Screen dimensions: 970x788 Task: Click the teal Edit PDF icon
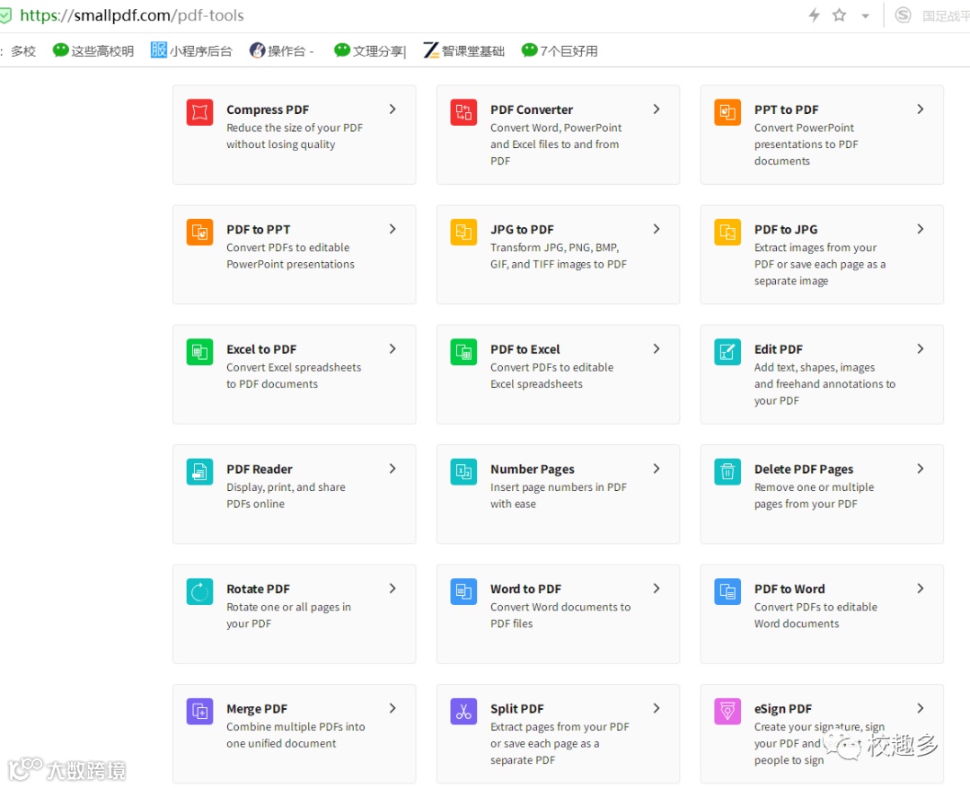tap(727, 352)
